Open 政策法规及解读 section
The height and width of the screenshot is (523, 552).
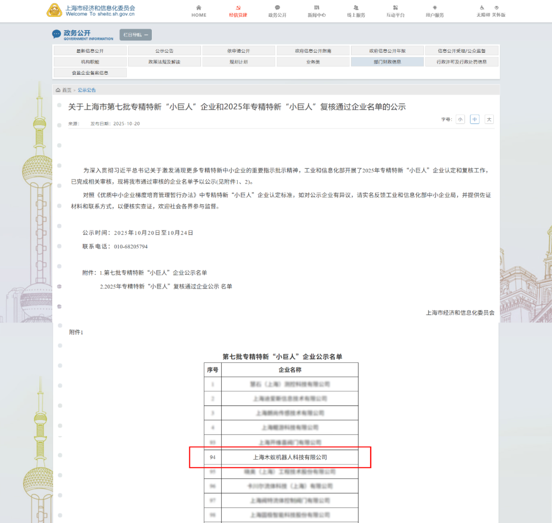[164, 62]
